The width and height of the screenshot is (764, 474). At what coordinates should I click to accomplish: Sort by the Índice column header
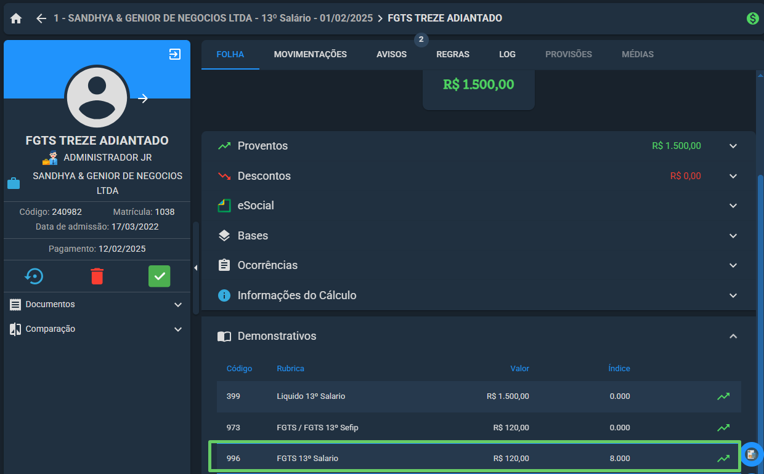coord(619,369)
